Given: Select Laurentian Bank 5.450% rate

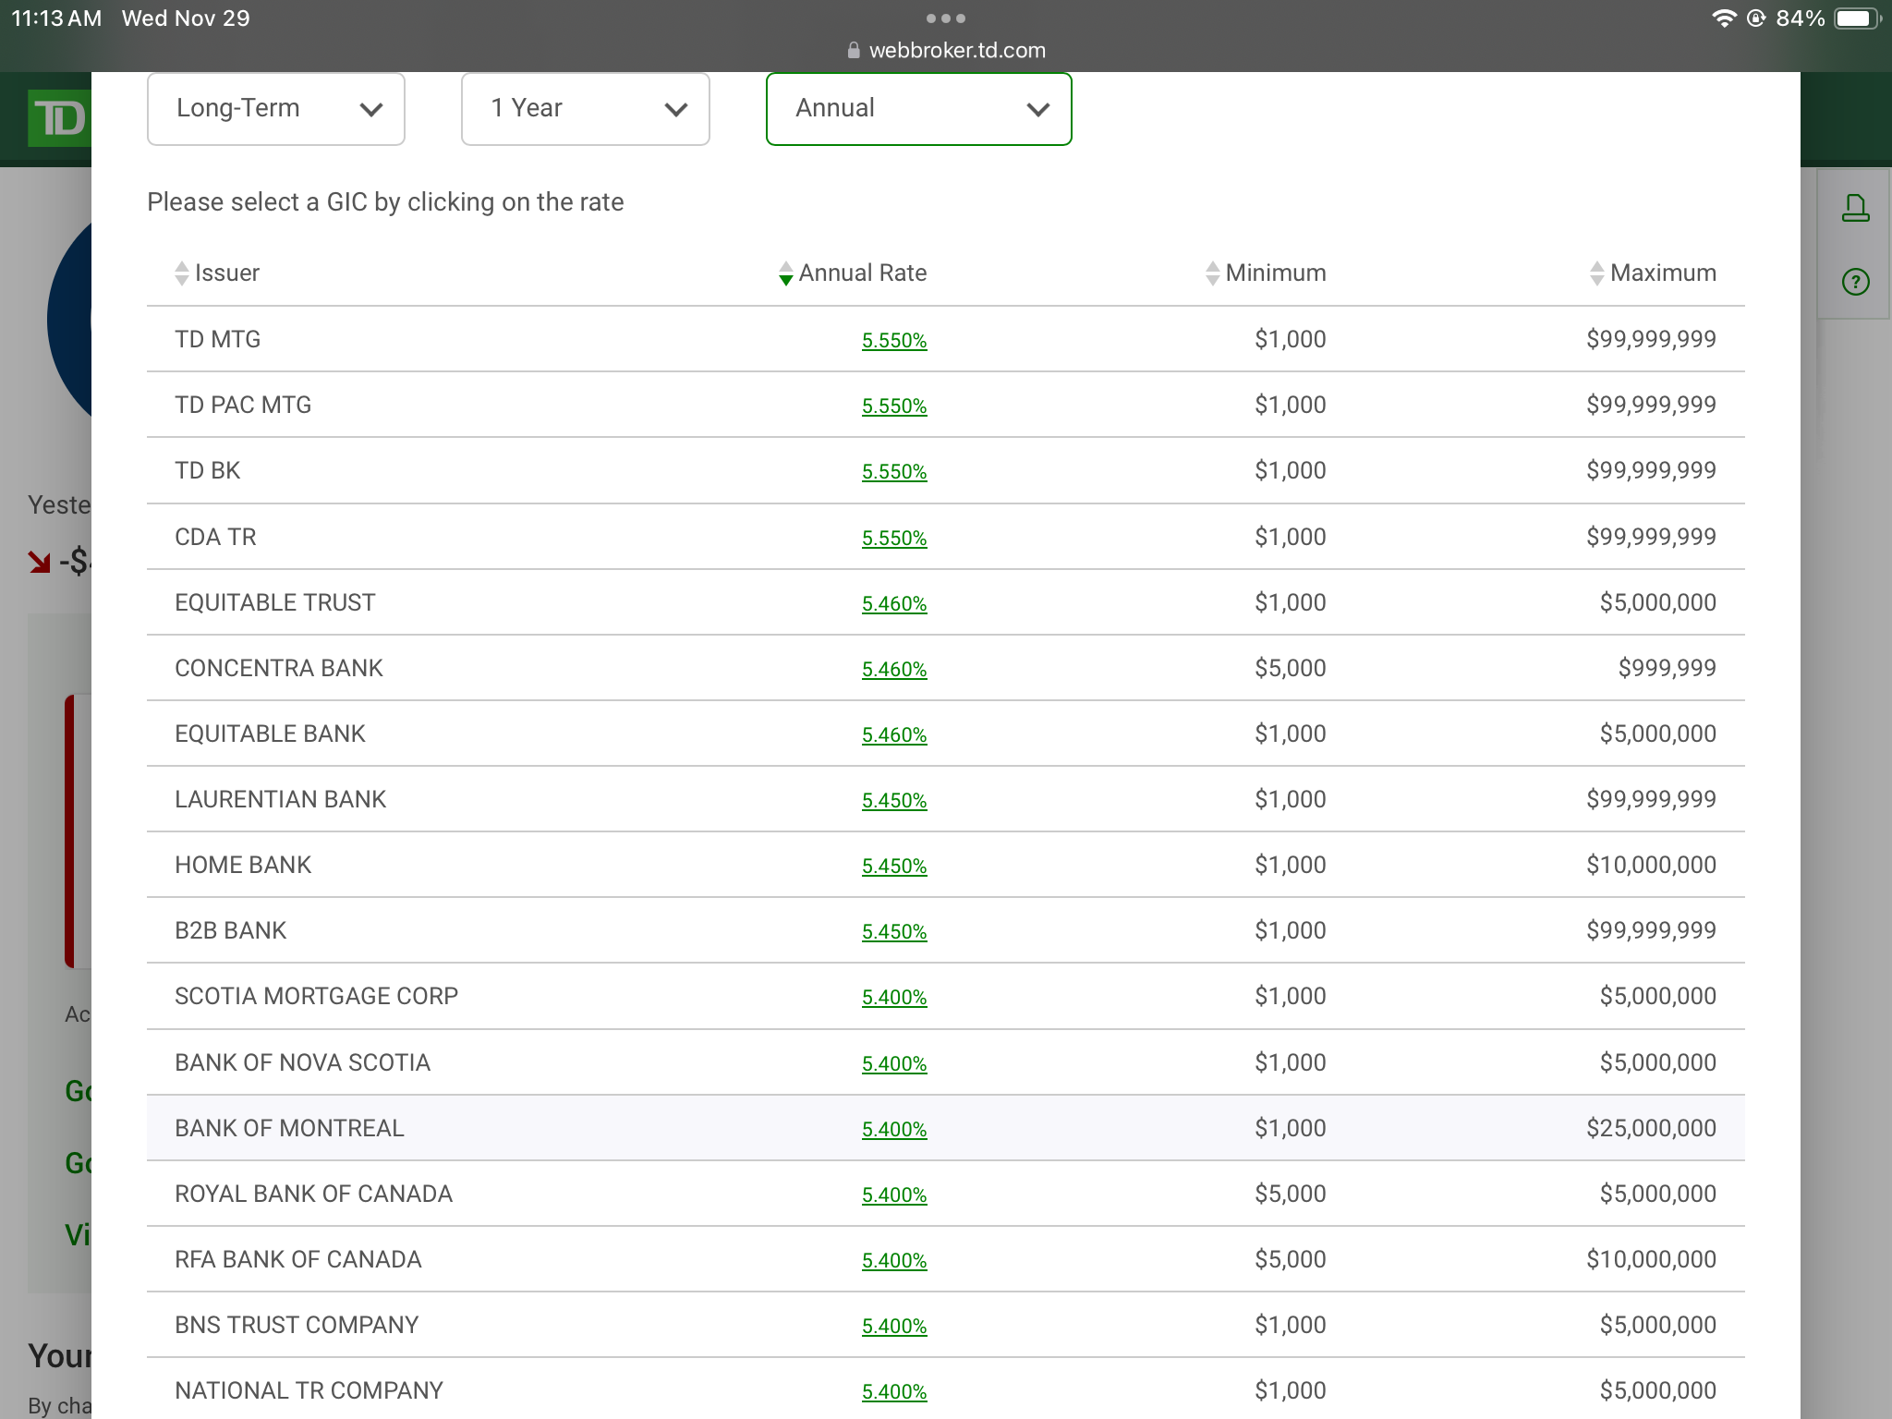Looking at the screenshot, I should (x=894, y=801).
